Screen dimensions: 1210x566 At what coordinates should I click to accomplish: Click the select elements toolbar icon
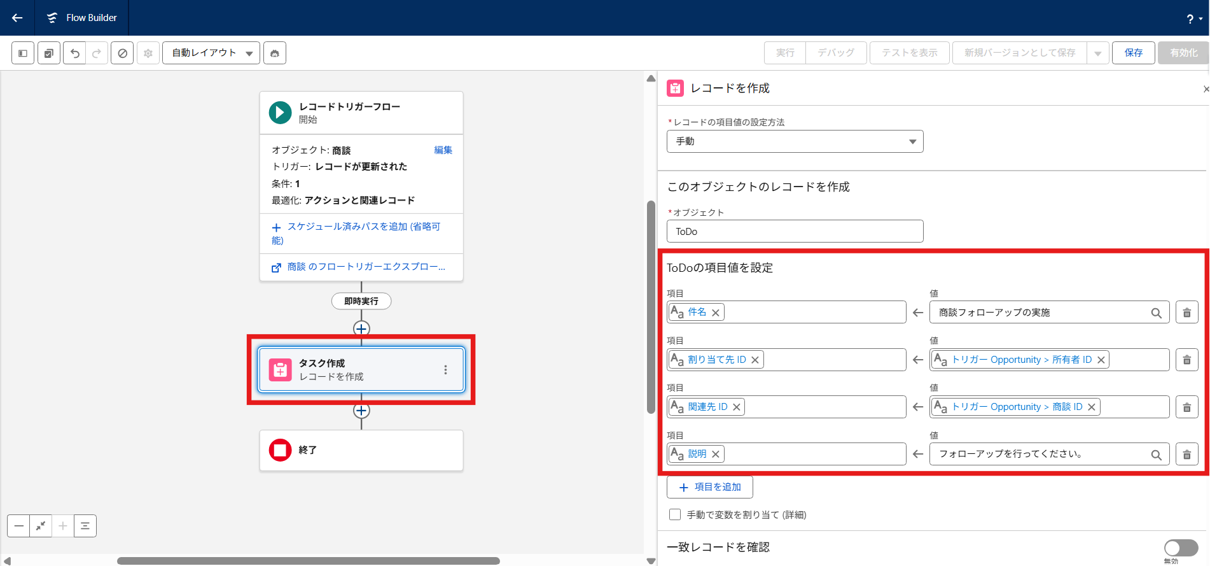tap(49, 53)
